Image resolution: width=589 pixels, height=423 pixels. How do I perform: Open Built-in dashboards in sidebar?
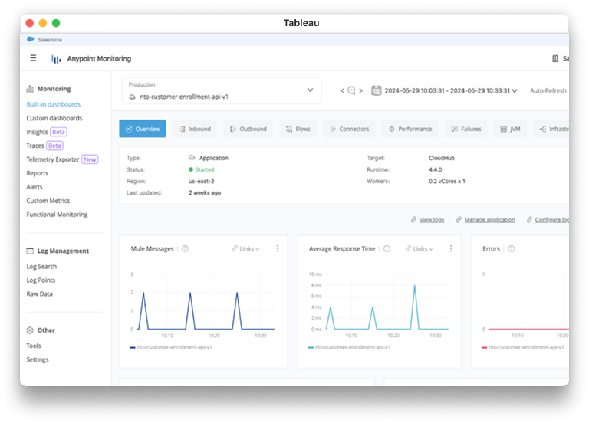click(x=54, y=104)
